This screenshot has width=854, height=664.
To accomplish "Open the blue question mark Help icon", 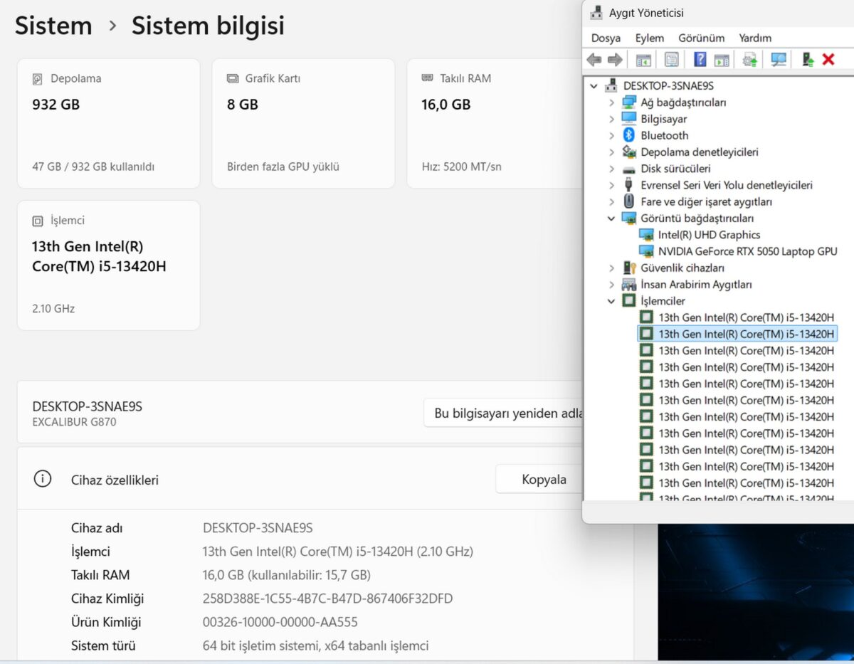I will [x=700, y=60].
